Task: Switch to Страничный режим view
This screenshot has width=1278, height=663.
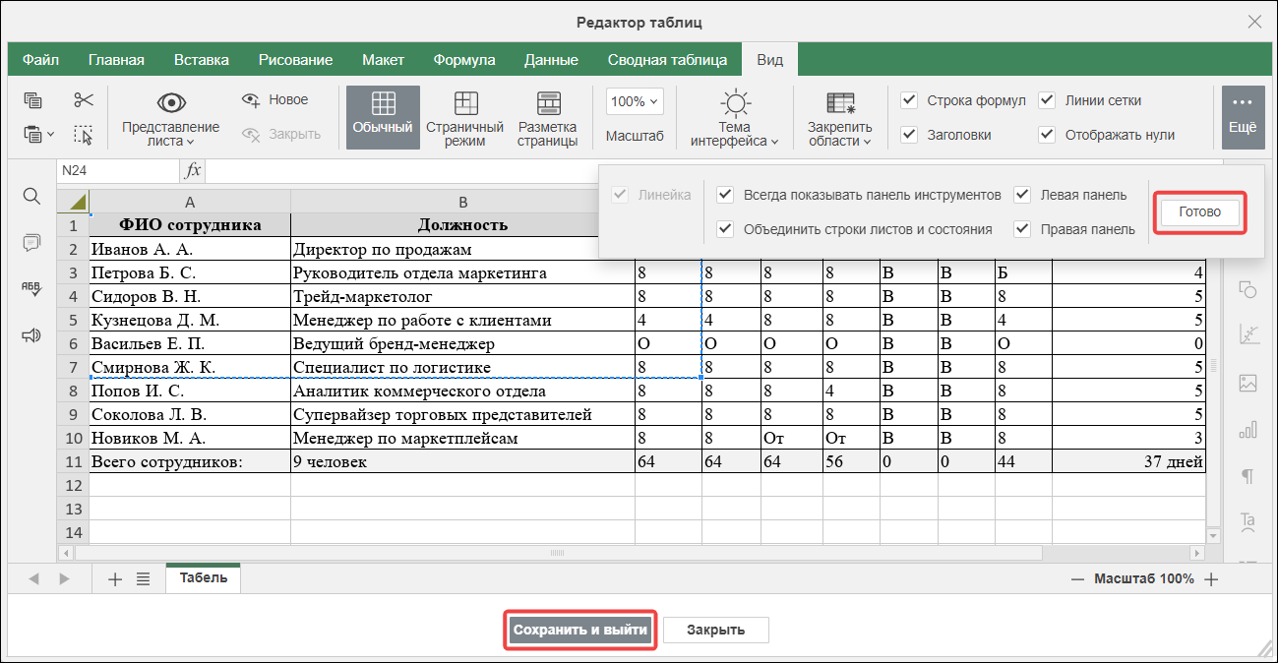Action: pyautogui.click(x=464, y=117)
